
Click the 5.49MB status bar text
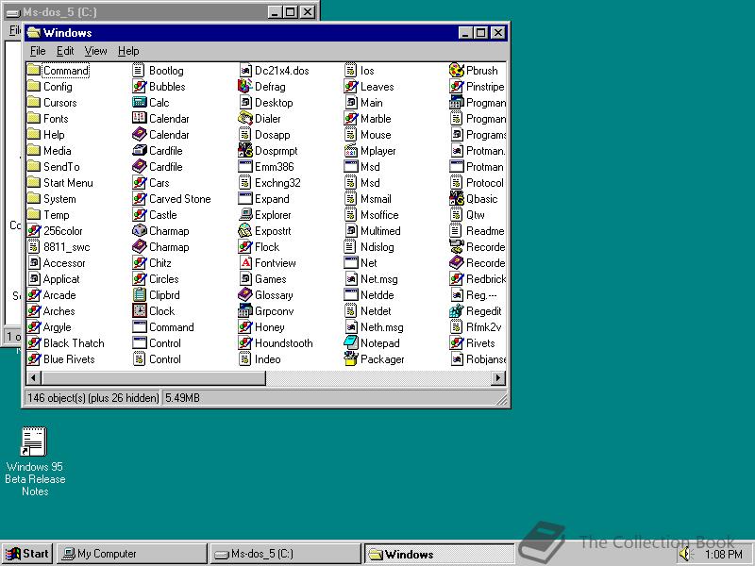[182, 398]
